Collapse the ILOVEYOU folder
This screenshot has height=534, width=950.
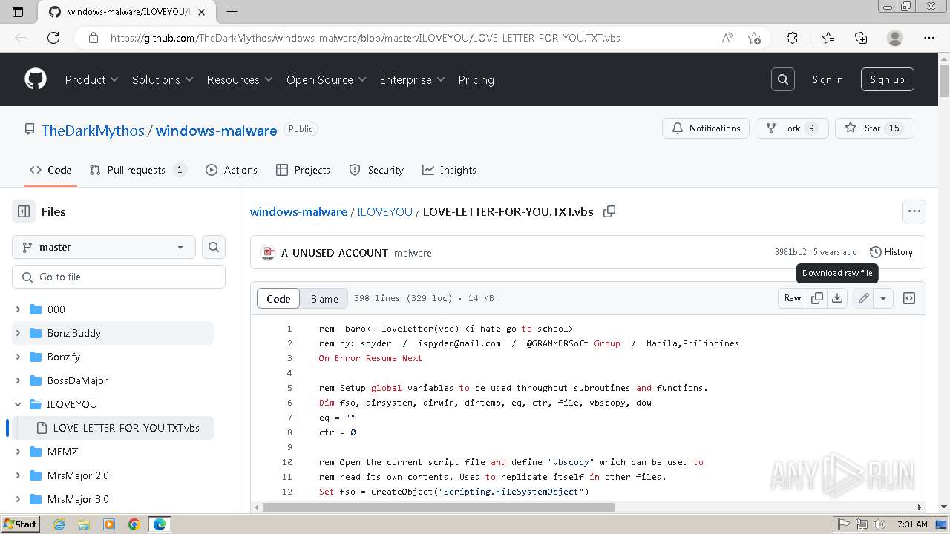pos(18,404)
